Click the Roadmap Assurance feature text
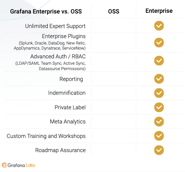 coord(61,150)
